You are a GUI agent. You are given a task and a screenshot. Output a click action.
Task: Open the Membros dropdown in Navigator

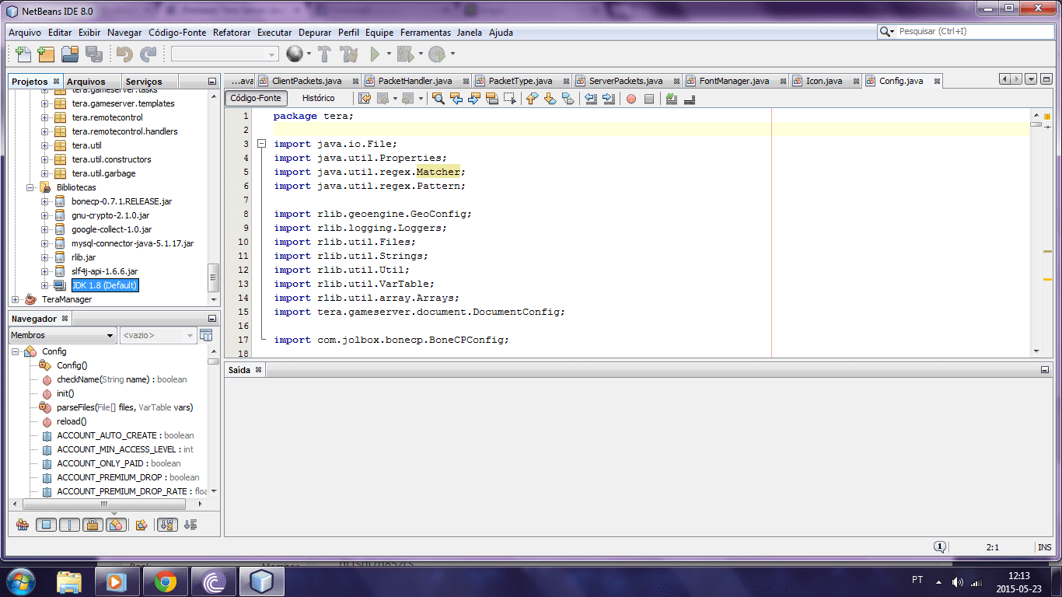pos(63,335)
